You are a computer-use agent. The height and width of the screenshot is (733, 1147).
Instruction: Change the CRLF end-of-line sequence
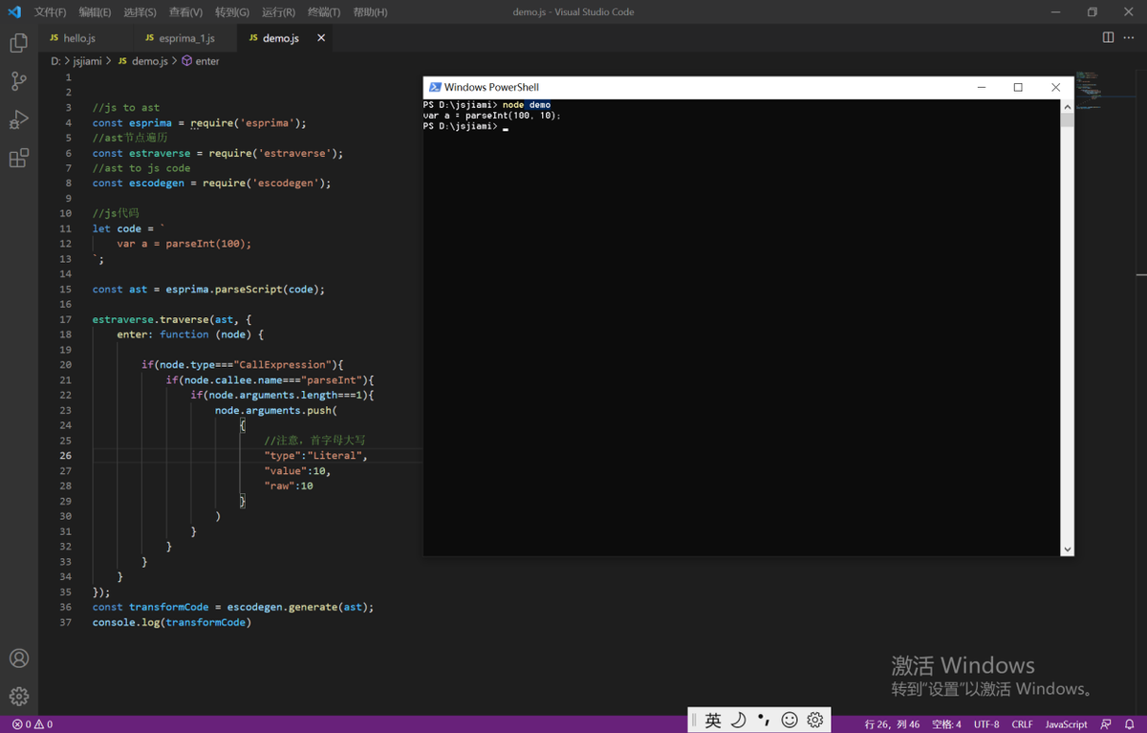tap(1022, 724)
